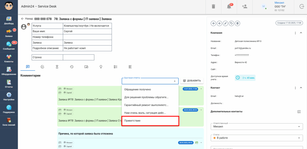
Task: Open the Статус dropdown showing 'В работе'
Action: 255,138
